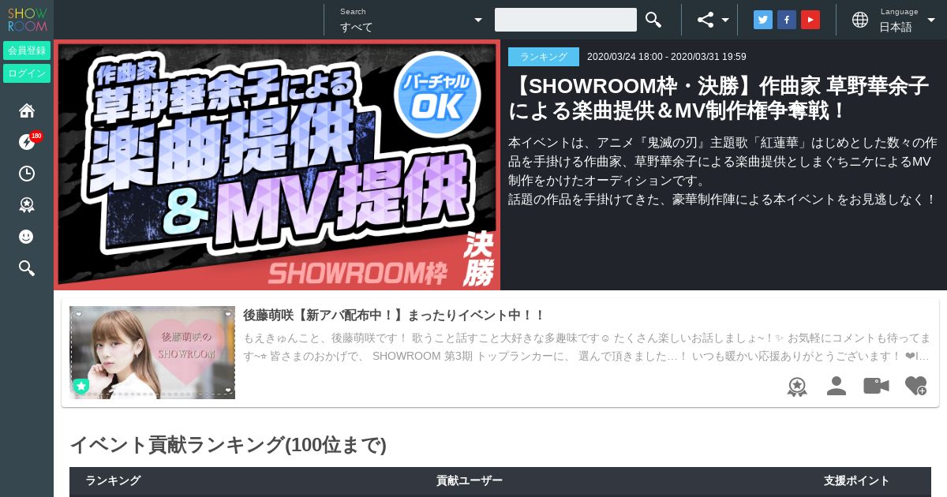Open the clock history icon in sidebar
Screen dimensions: 947x497
(x=27, y=174)
